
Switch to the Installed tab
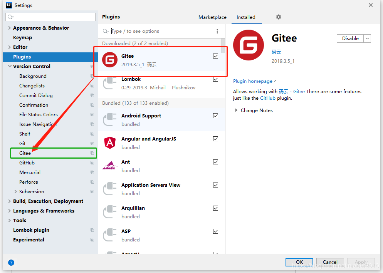point(246,17)
